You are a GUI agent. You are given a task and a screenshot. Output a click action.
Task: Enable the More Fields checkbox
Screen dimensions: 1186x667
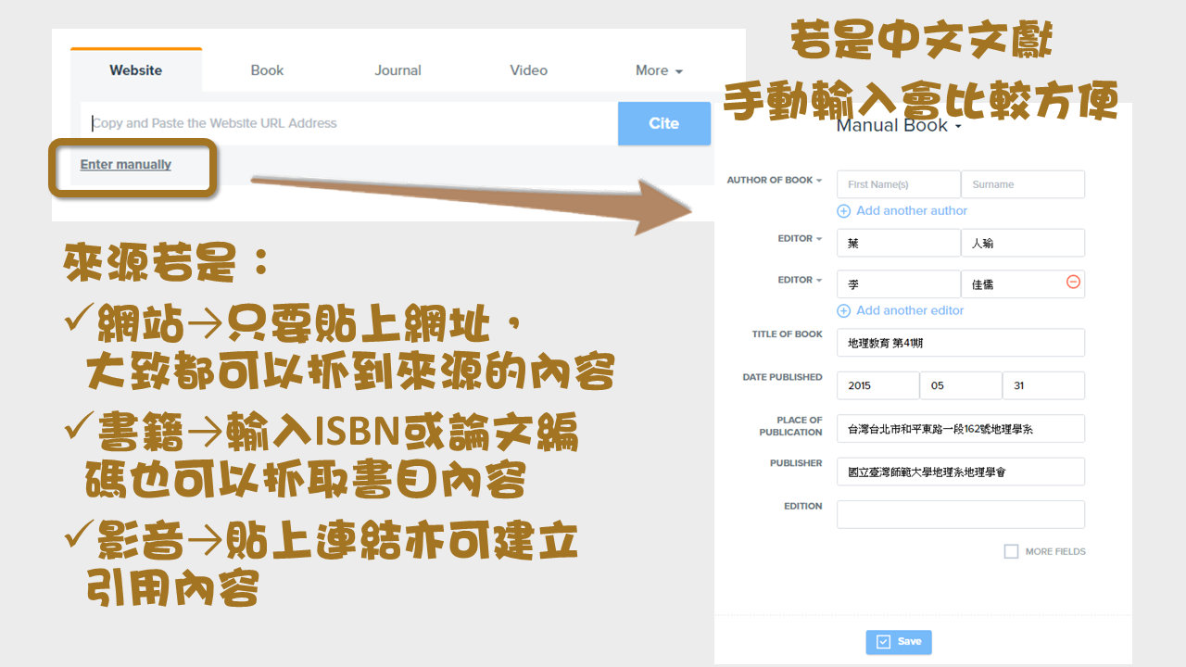[x=1011, y=551]
